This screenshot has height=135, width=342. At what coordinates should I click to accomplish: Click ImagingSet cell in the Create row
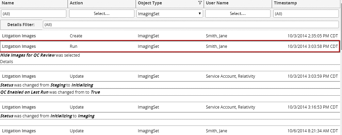[x=148, y=36]
